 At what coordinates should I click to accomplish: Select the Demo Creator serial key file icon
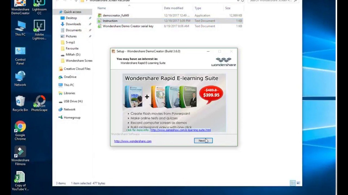tap(100, 26)
